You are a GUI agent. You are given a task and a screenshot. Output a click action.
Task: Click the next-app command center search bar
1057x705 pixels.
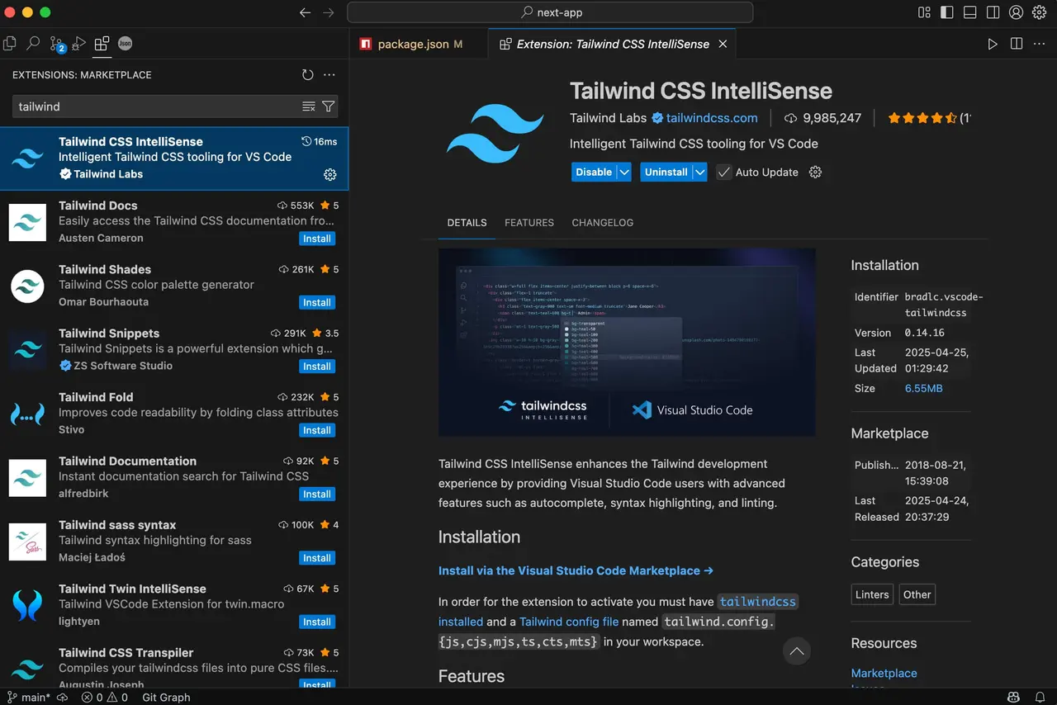tap(550, 12)
